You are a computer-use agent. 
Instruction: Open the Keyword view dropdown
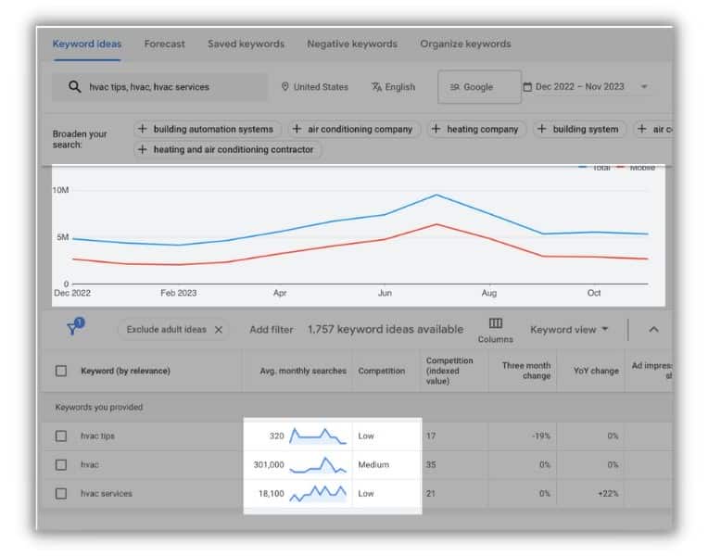tap(569, 330)
